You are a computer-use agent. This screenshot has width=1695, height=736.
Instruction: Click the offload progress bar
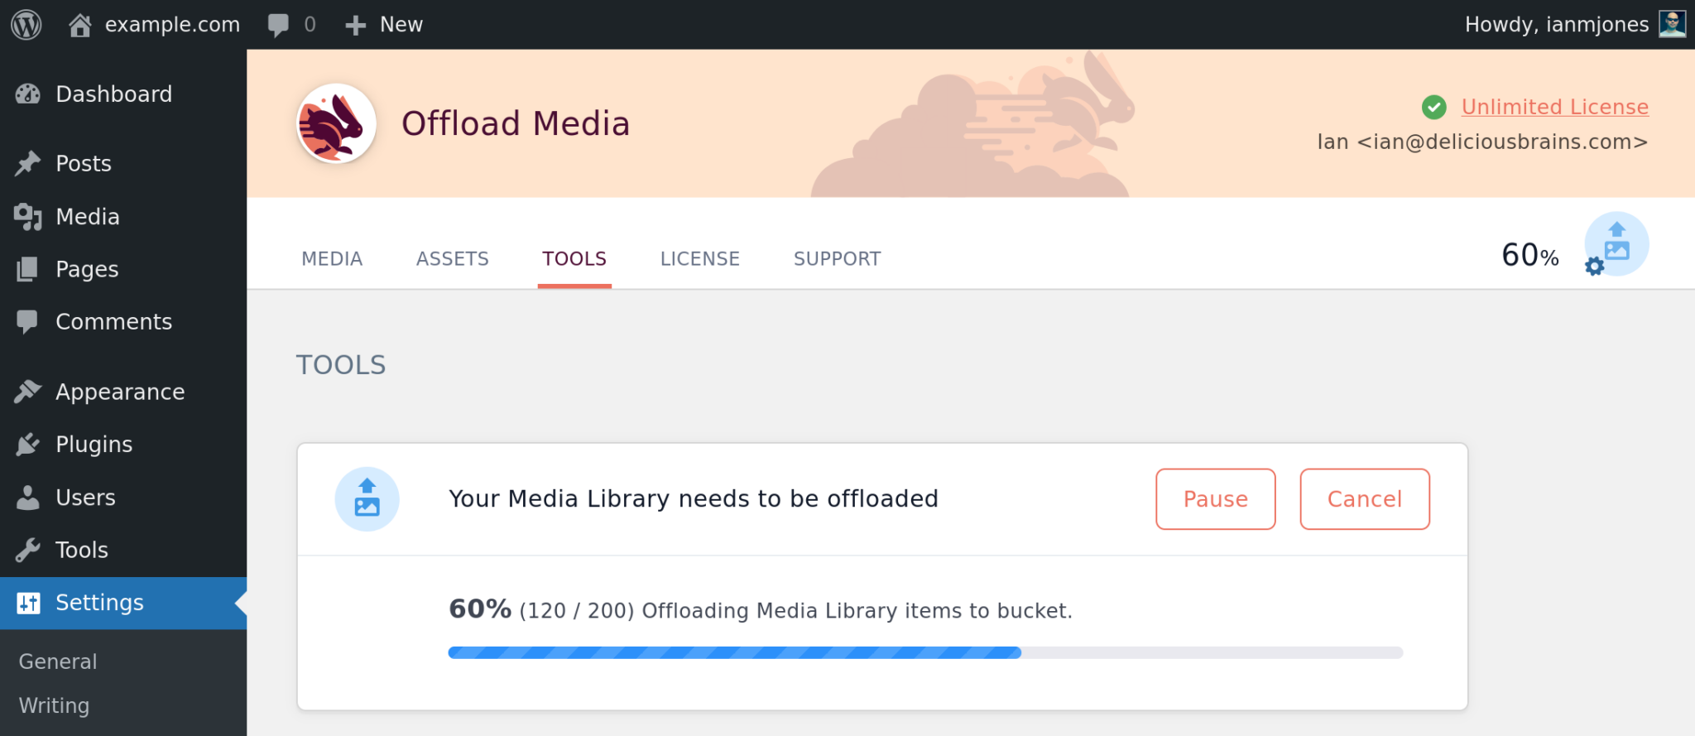(x=924, y=652)
